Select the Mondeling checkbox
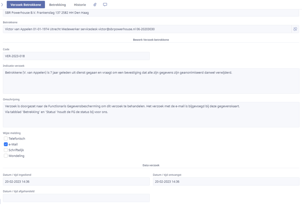This screenshot has height=206, width=302. point(6,156)
